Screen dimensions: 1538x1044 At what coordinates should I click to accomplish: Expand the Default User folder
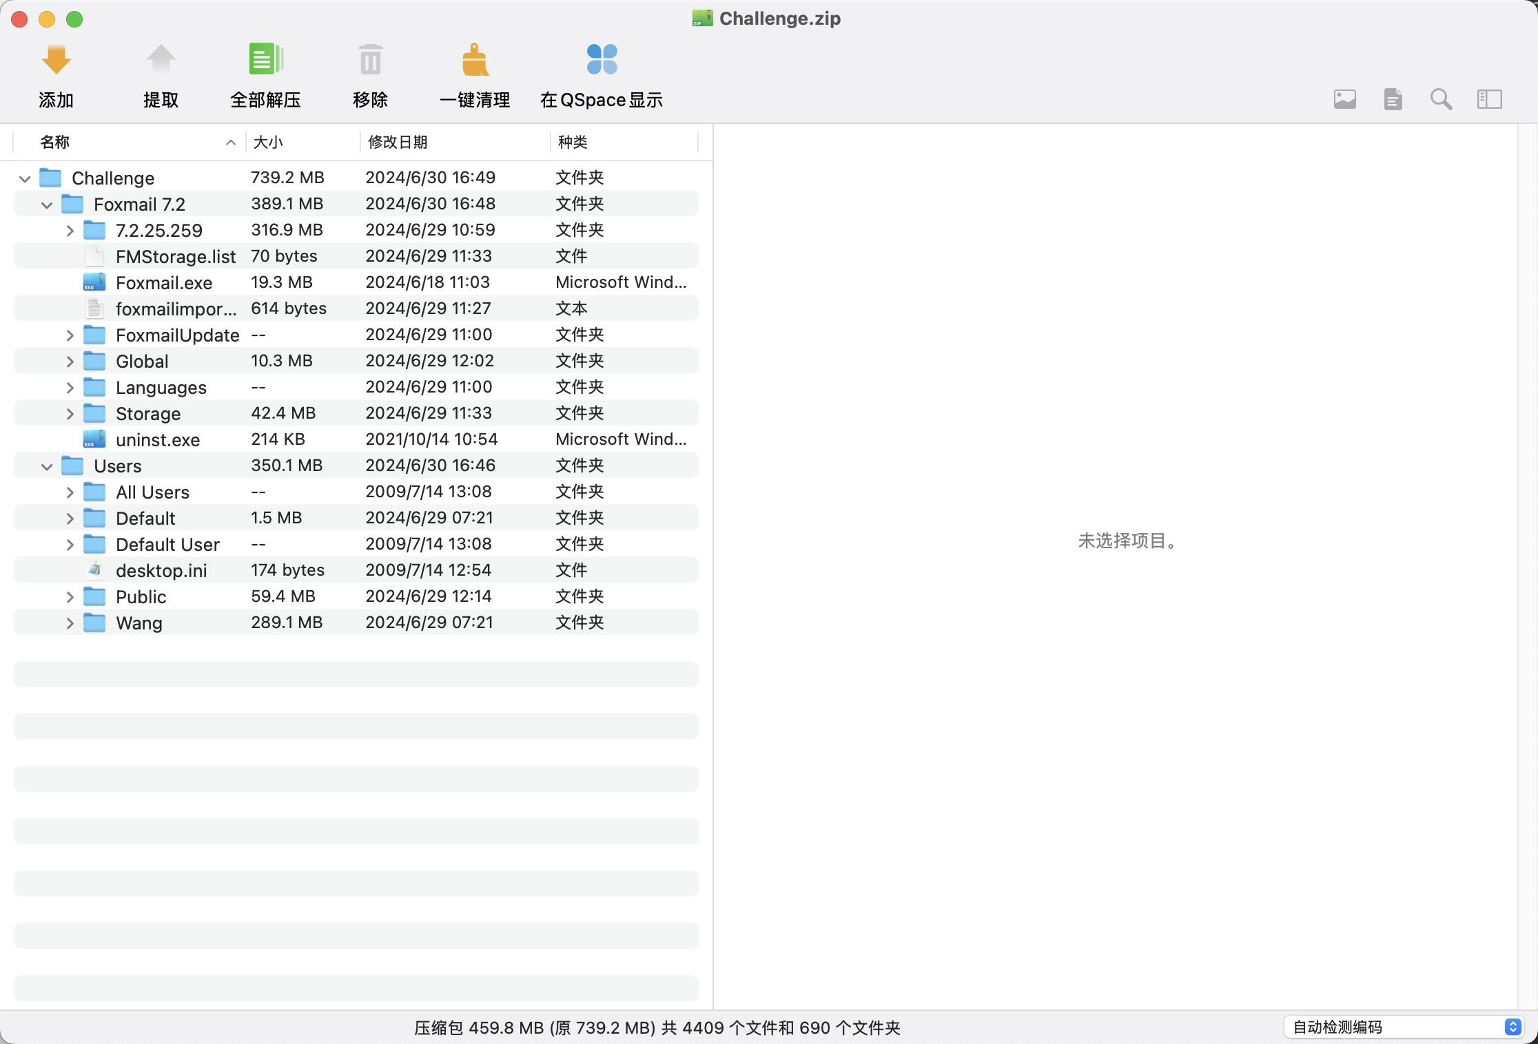[x=70, y=545]
